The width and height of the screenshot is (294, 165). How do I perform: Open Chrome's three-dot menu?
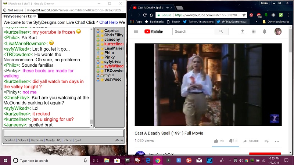point(288,15)
